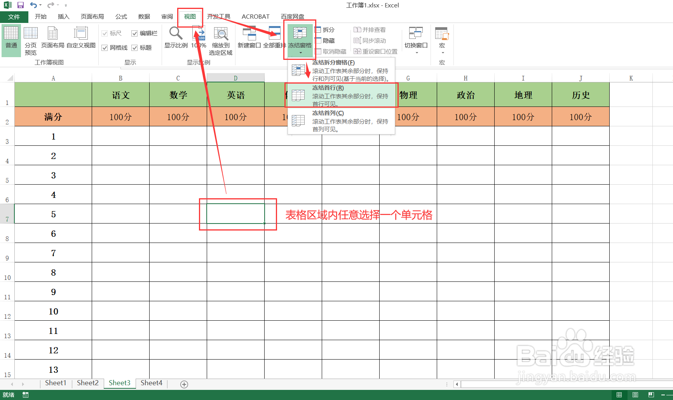673x400 pixels.
Task: Click the 100% zoom button
Action: [x=199, y=38]
